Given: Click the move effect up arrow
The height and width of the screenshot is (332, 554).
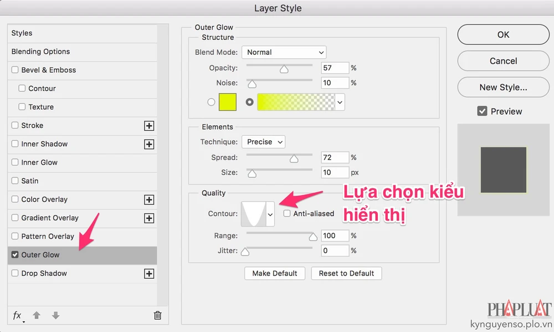Looking at the screenshot, I should click(x=37, y=315).
